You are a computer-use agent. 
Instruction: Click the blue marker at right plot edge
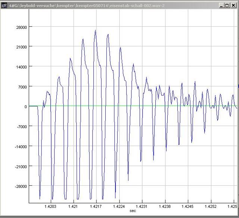click(238, 86)
